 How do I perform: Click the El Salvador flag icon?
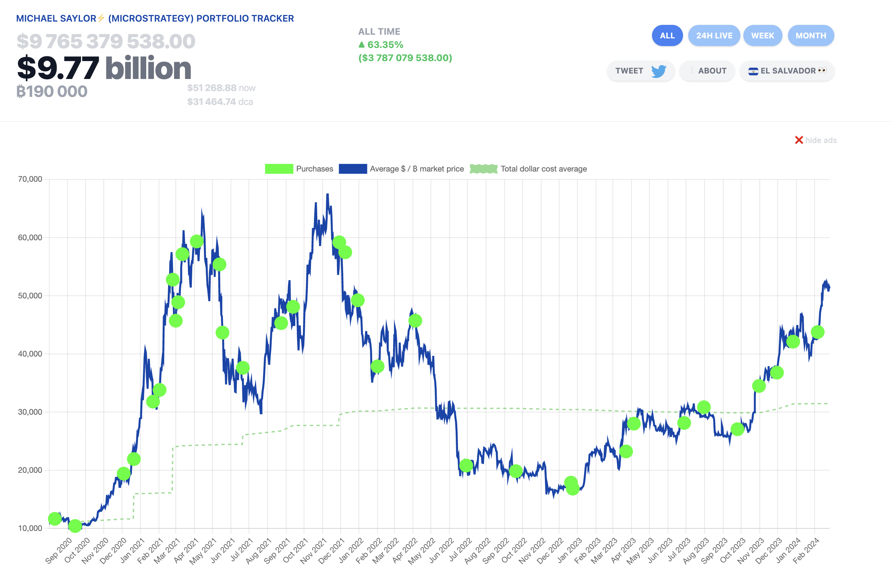(x=753, y=71)
